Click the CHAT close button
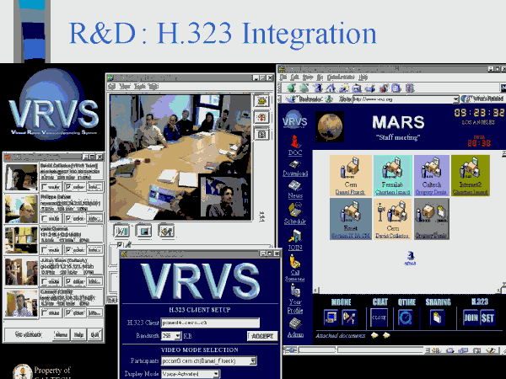 (379, 318)
